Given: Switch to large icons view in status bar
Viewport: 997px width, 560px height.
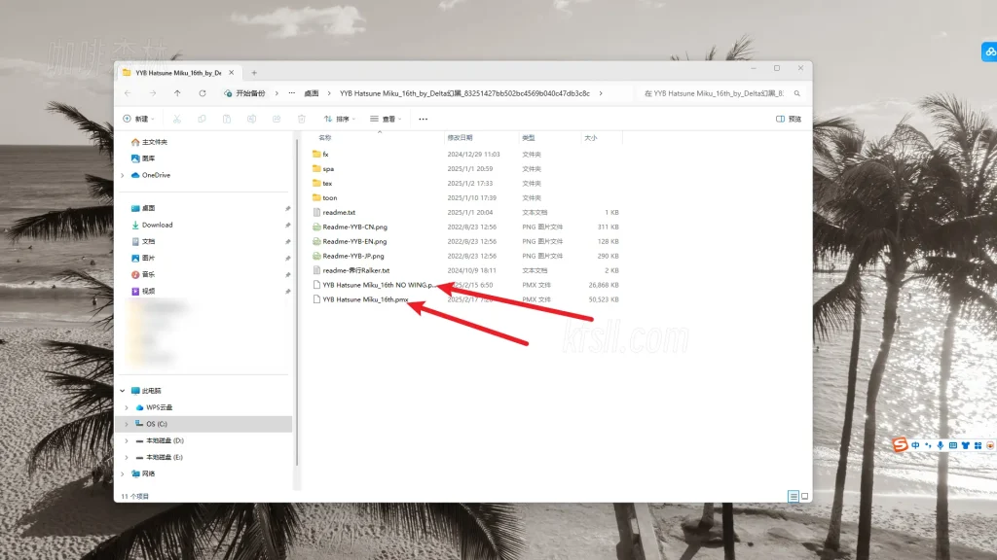Looking at the screenshot, I should 804,496.
